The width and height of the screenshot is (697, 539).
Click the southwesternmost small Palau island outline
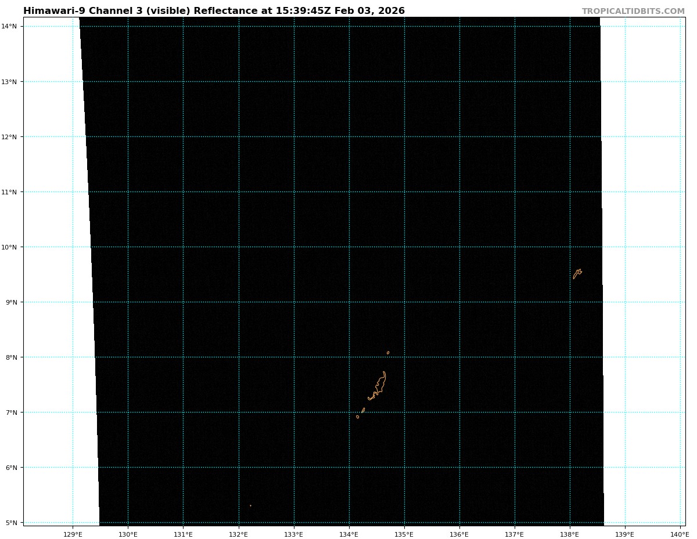pos(357,417)
